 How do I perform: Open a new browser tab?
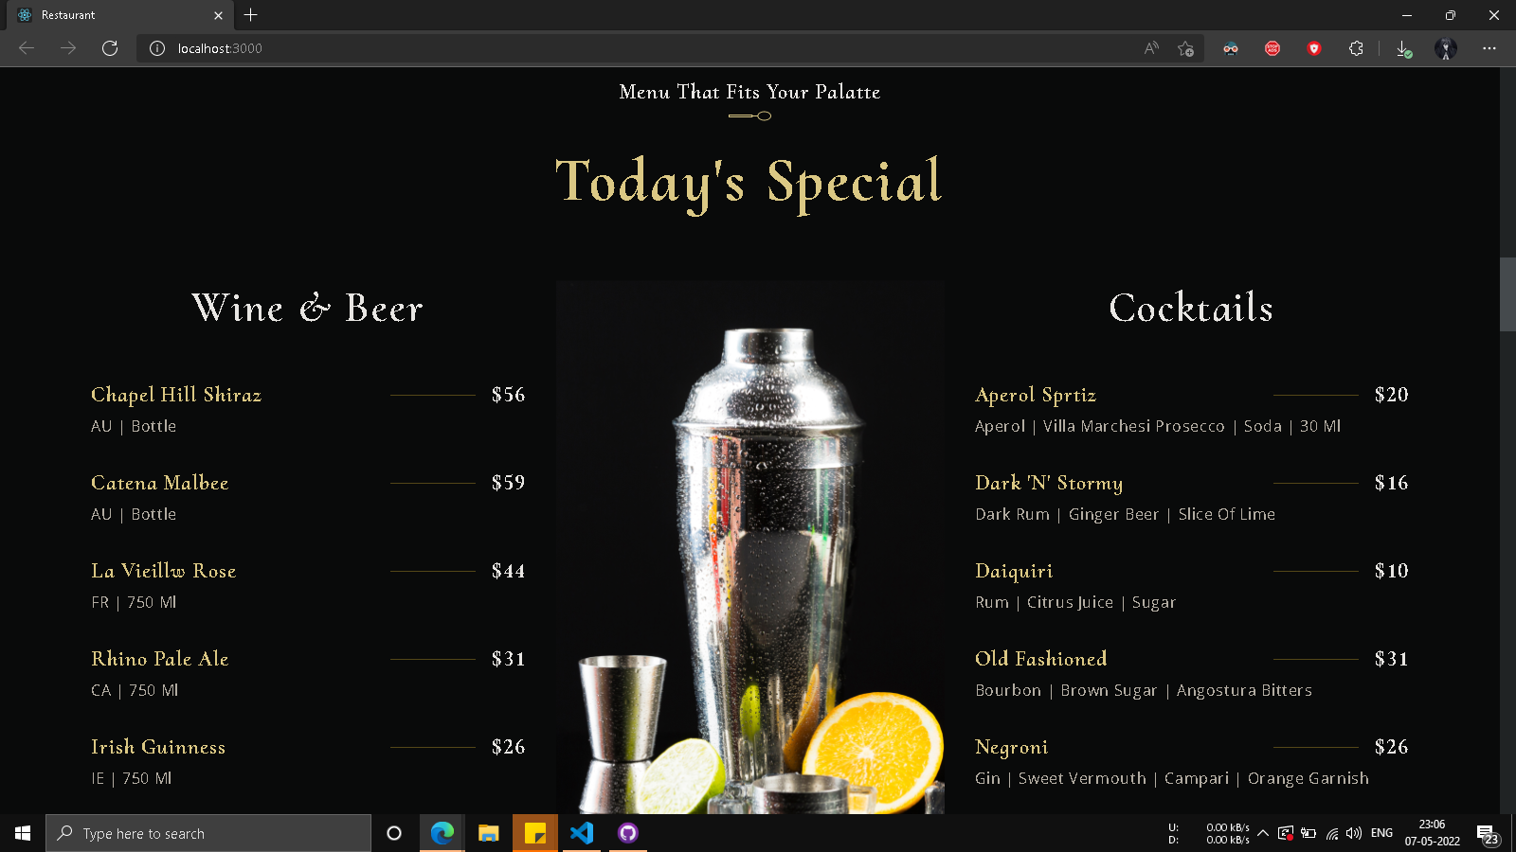tap(250, 15)
